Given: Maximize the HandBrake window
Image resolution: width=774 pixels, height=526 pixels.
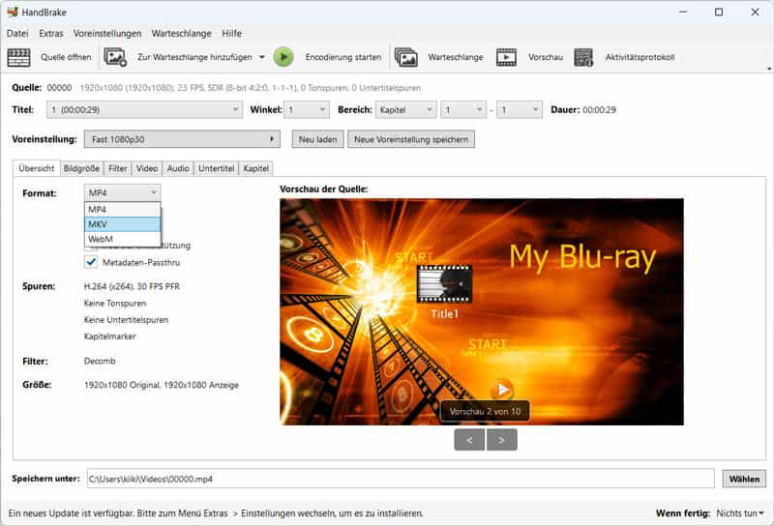Looking at the screenshot, I should (719, 12).
